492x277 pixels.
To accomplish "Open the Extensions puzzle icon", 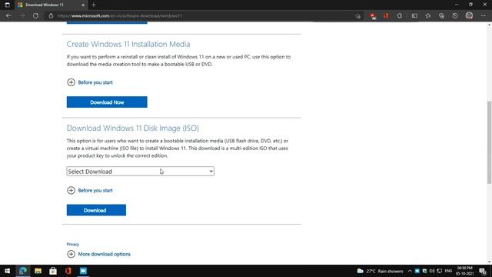I will (x=400, y=15).
